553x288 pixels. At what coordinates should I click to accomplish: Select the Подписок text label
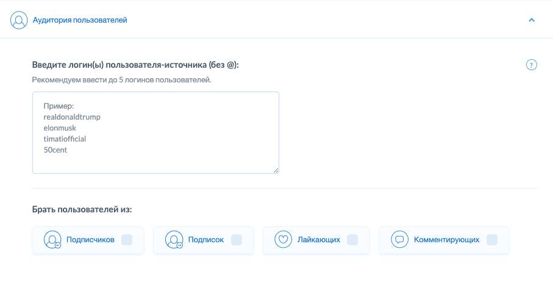[x=206, y=240]
